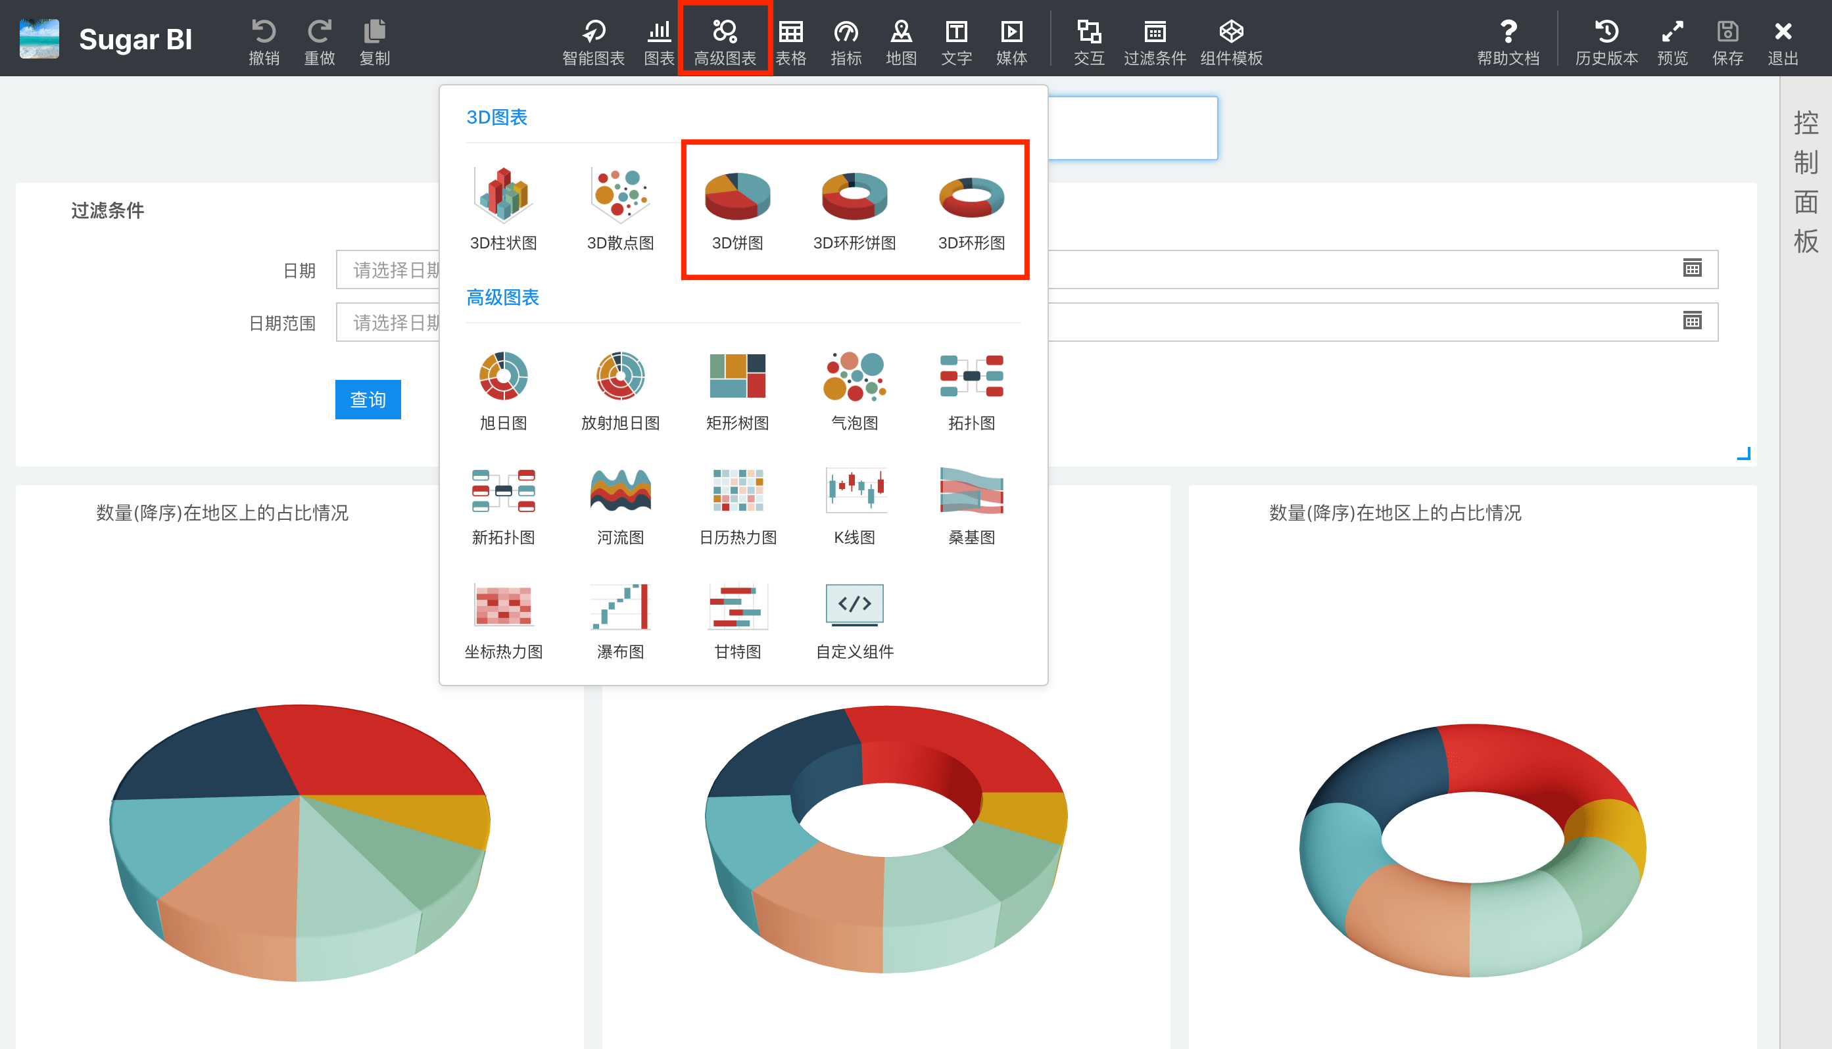The width and height of the screenshot is (1832, 1049).
Task: Add a 拓扑图 topology chart
Action: coord(971,390)
